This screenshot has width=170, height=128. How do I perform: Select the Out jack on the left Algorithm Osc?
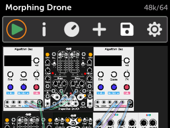[40, 102]
